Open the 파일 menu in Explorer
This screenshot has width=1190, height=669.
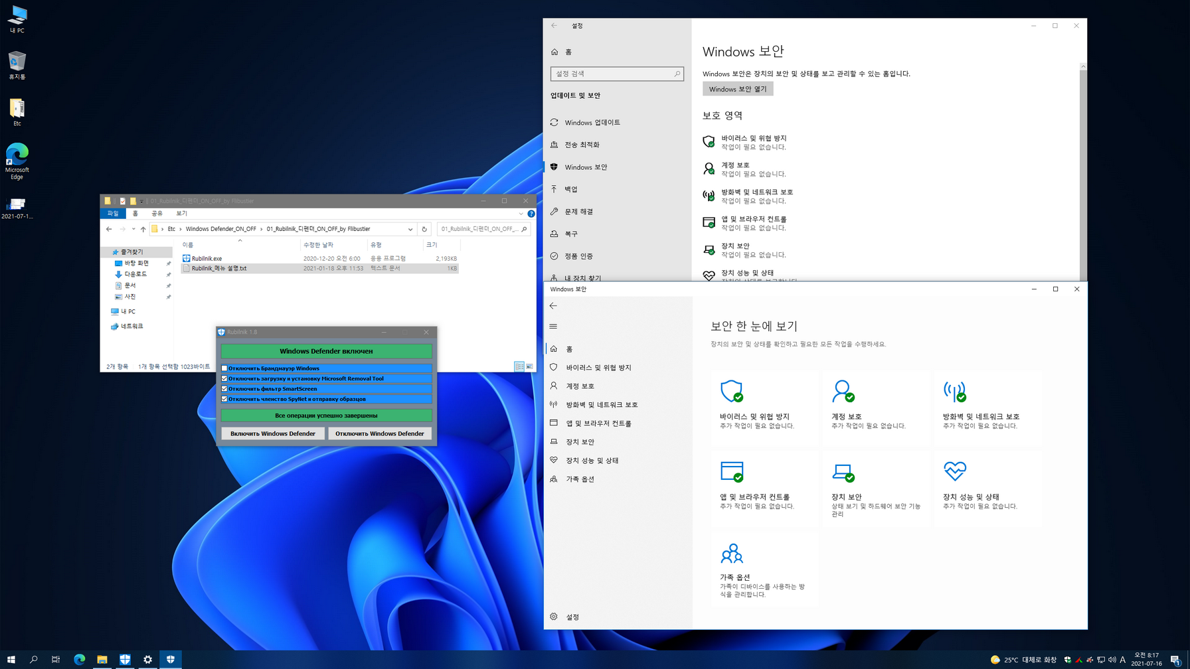point(113,214)
